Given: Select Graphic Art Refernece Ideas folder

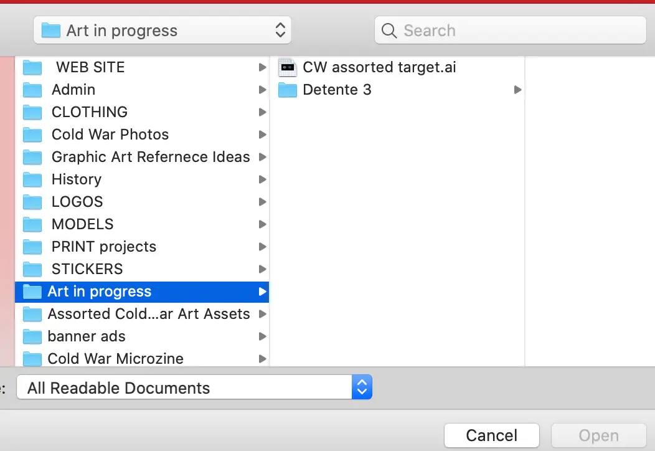Looking at the screenshot, I should tap(151, 157).
